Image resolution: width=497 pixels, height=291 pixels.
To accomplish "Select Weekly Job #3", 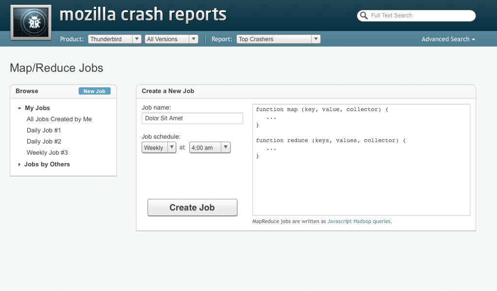I will 47,153.
